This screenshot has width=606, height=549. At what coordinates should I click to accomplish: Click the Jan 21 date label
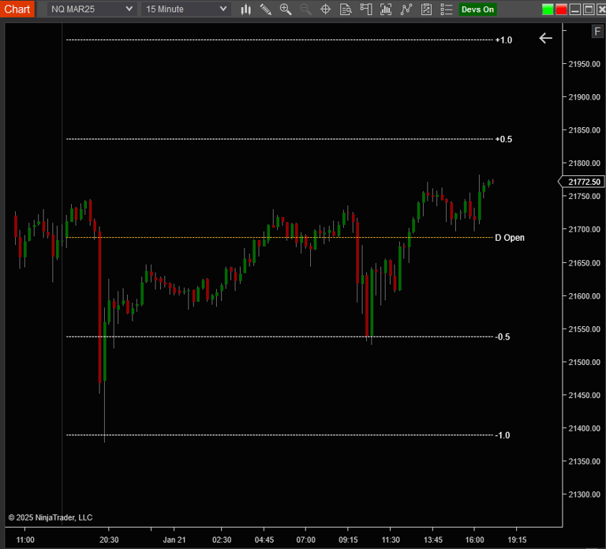coord(174,540)
